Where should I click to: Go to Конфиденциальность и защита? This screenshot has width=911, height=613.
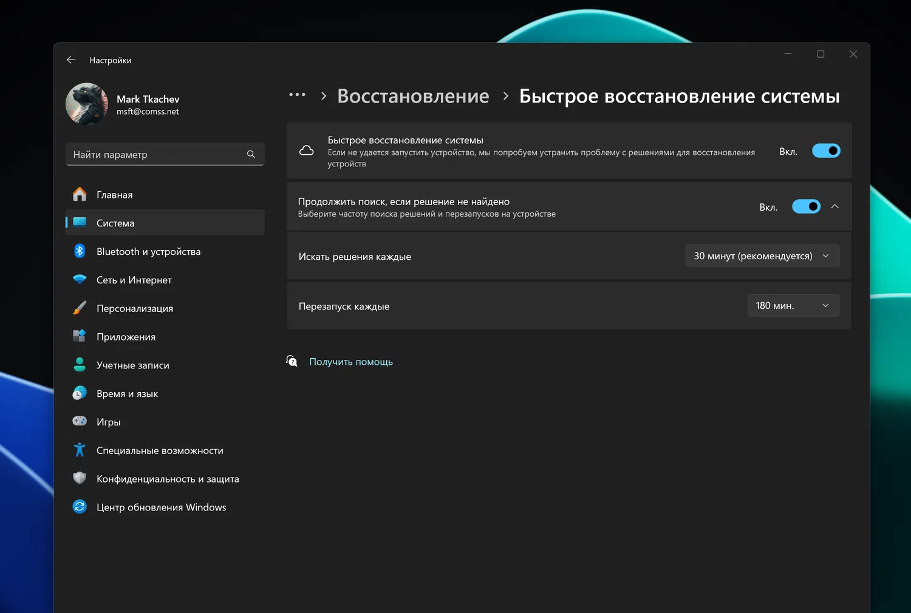point(168,479)
